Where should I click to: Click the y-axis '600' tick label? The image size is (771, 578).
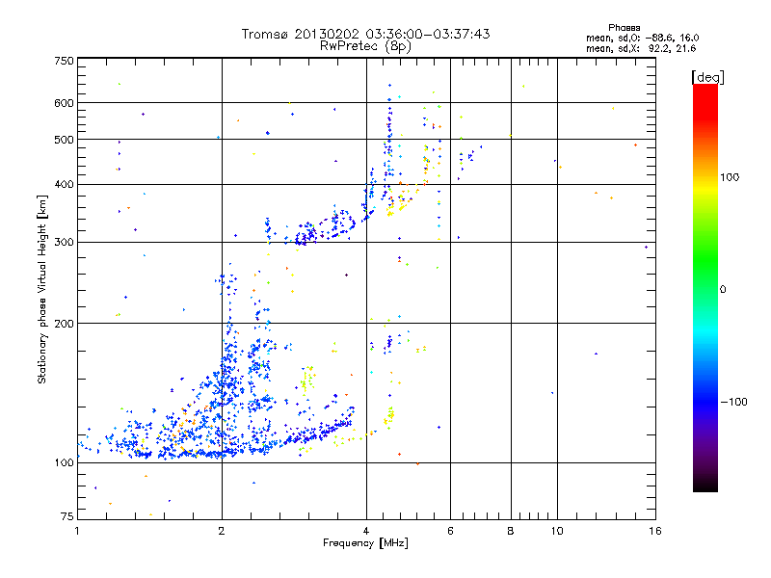coord(65,103)
